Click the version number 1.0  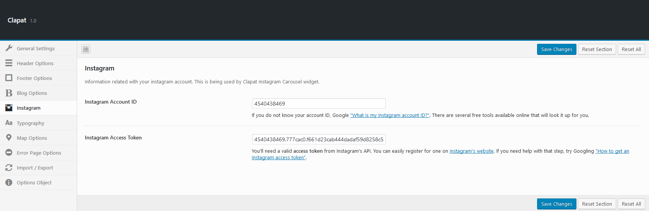pos(33,21)
